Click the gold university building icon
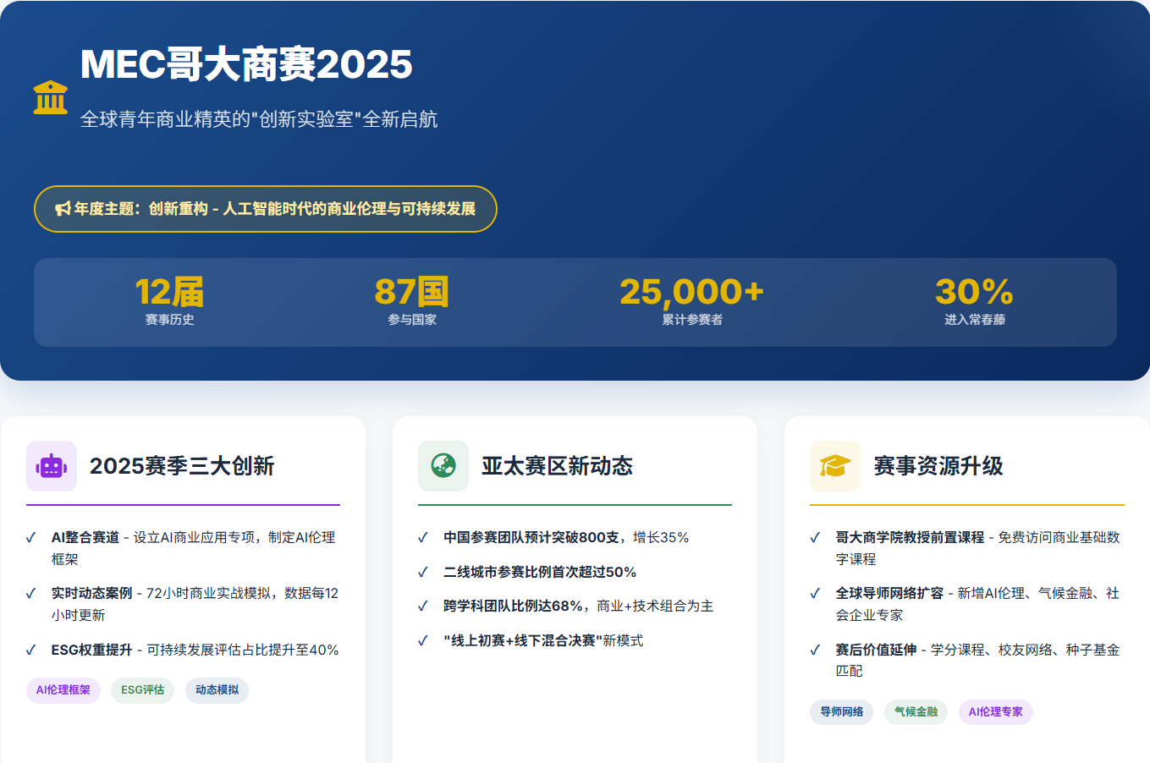Viewport: 1150px width, 763px height. pos(51,97)
